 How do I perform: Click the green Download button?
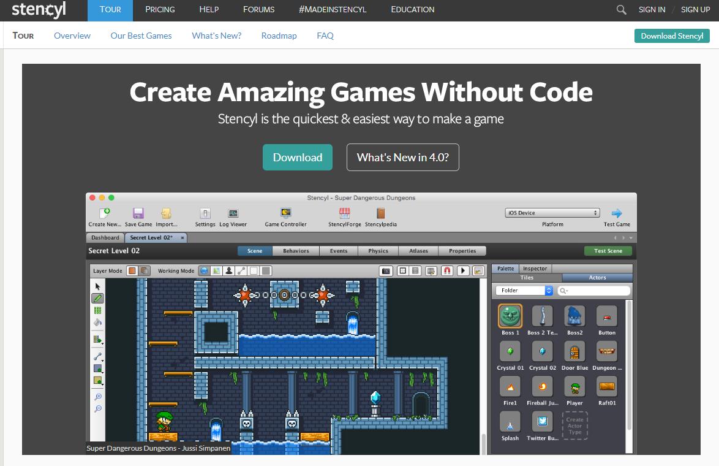(x=298, y=158)
